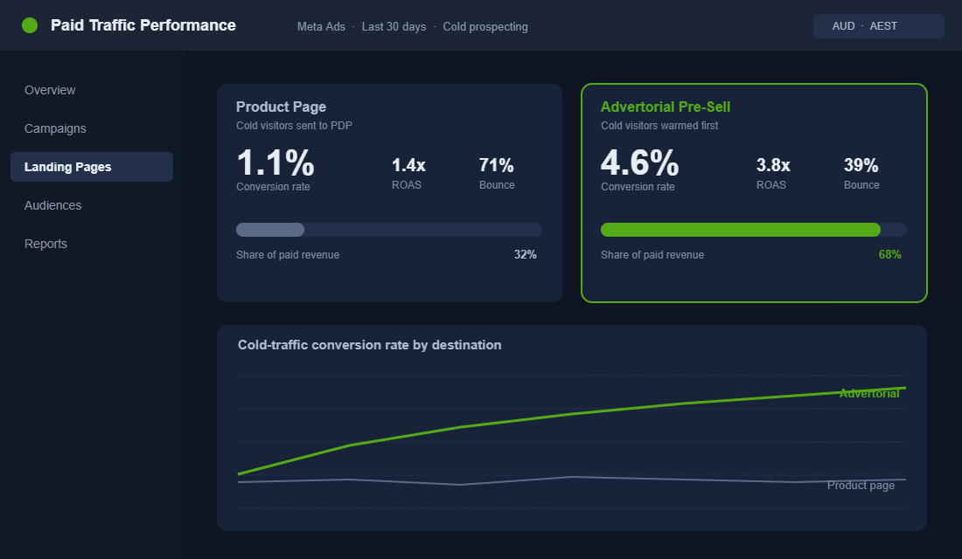Screen dimensions: 962x559
Task: Click the Meta Ads filter label
Action: (x=321, y=27)
